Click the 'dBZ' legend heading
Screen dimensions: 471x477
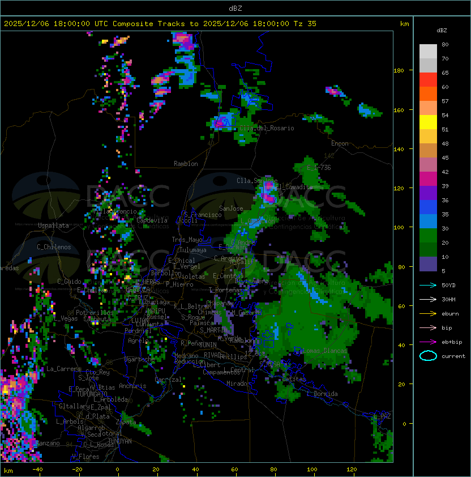(442, 31)
